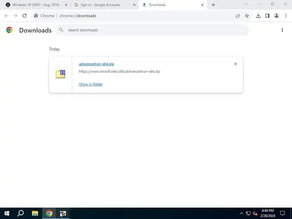Open the downloads tray icon in toolbar

(258, 16)
